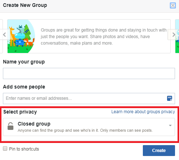Focus the Name your group text field
The height and width of the screenshot is (160, 179).
(89, 73)
